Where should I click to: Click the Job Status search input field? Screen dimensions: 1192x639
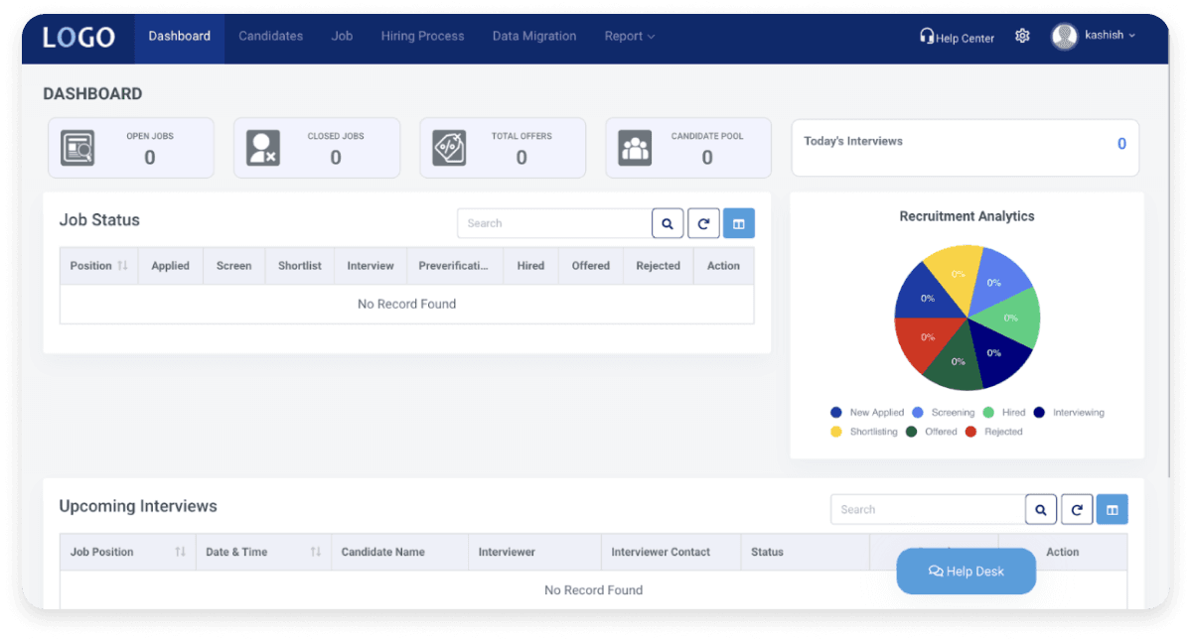point(553,222)
